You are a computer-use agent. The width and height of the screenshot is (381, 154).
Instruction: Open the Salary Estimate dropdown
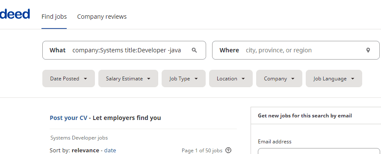[128, 79]
